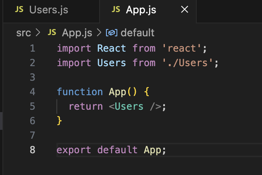Click the Users JSX tag on line 5
Viewport: 262px width, 175px height.
pyautogui.click(x=129, y=106)
